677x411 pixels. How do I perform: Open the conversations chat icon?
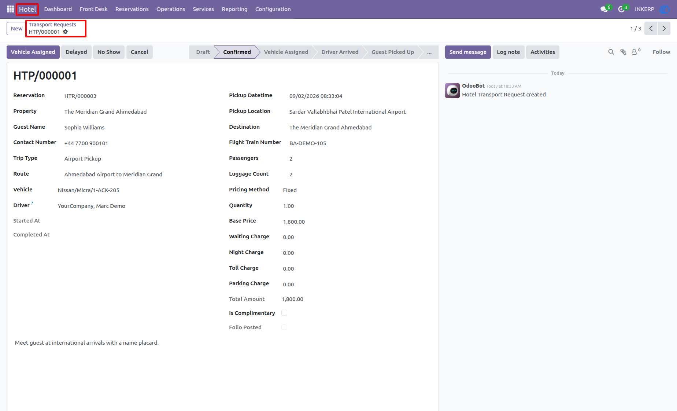click(x=604, y=9)
